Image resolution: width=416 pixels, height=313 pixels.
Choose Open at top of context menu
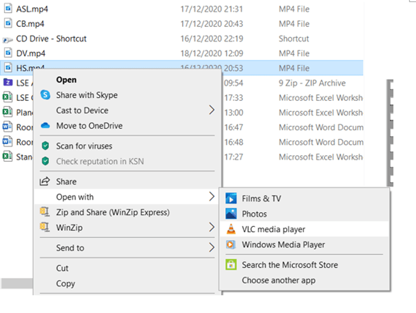point(66,80)
